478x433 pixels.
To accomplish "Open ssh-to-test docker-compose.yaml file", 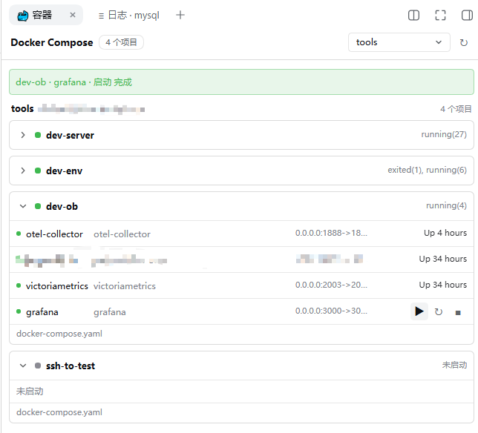I will [x=59, y=412].
